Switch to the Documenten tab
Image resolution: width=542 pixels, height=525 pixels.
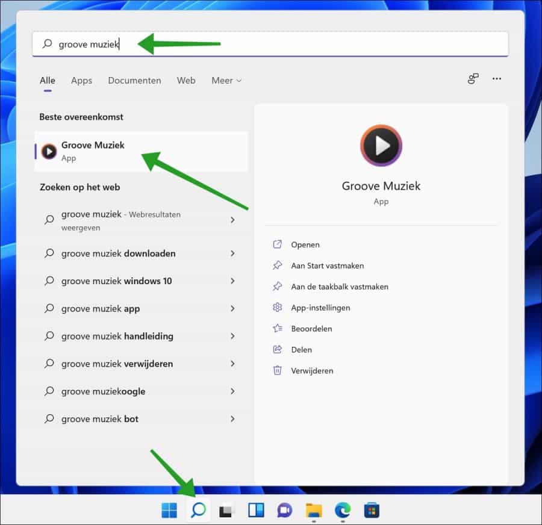pos(134,81)
